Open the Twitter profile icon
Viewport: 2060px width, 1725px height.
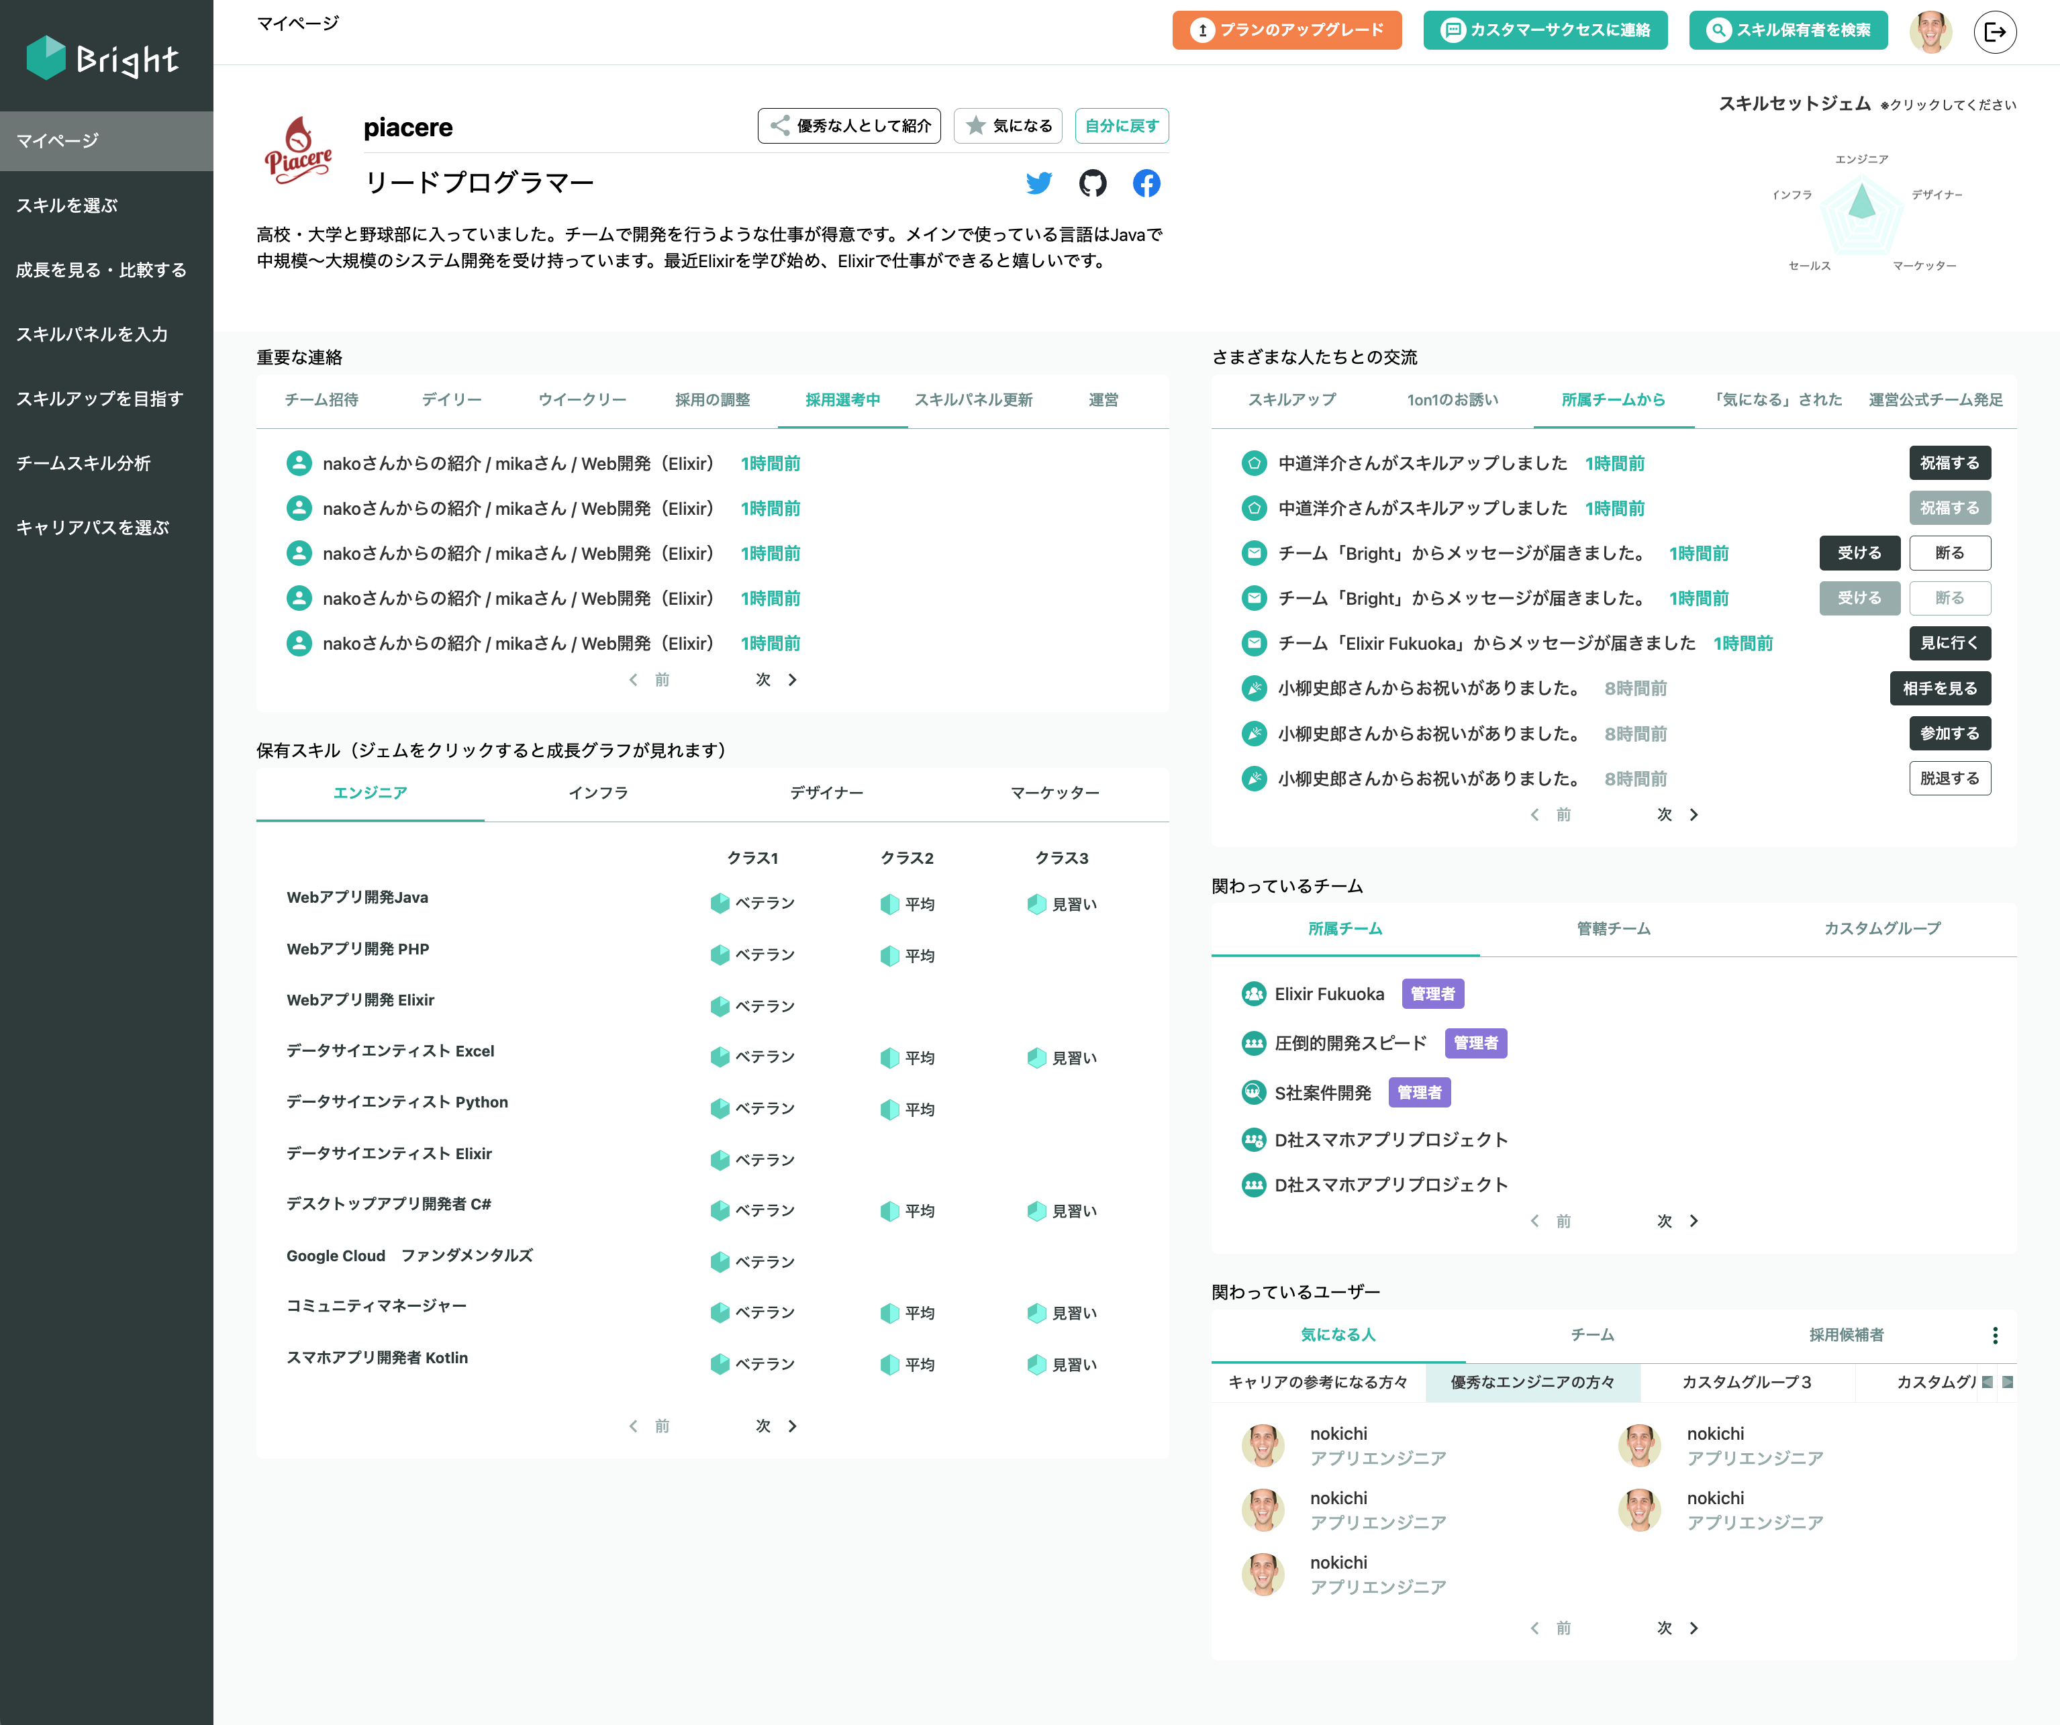[x=1039, y=183]
